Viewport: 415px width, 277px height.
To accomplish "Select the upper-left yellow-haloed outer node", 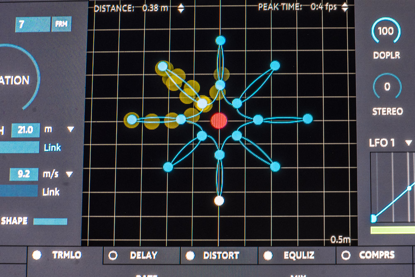I will pos(163,66).
